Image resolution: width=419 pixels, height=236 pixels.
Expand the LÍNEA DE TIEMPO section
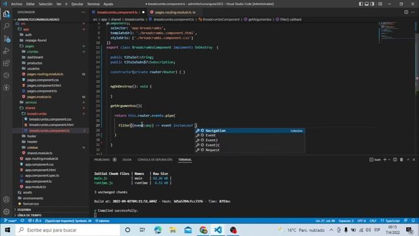(x=29, y=215)
